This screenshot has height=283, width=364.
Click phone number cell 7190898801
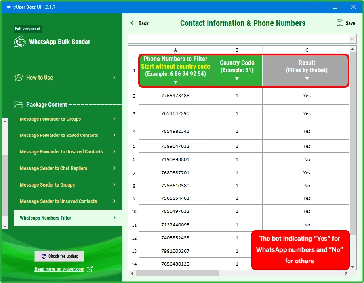click(x=175, y=159)
